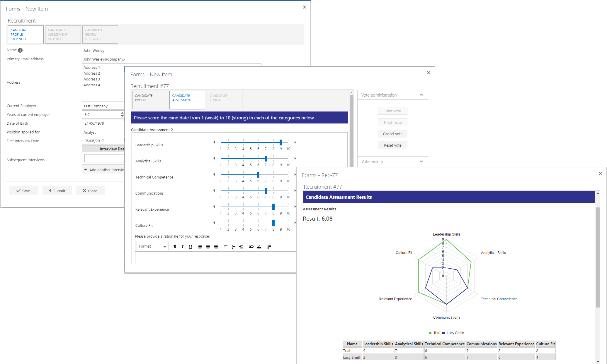Image resolution: width=607 pixels, height=364 pixels.
Task: Align rationale text right
Action: pos(216,247)
